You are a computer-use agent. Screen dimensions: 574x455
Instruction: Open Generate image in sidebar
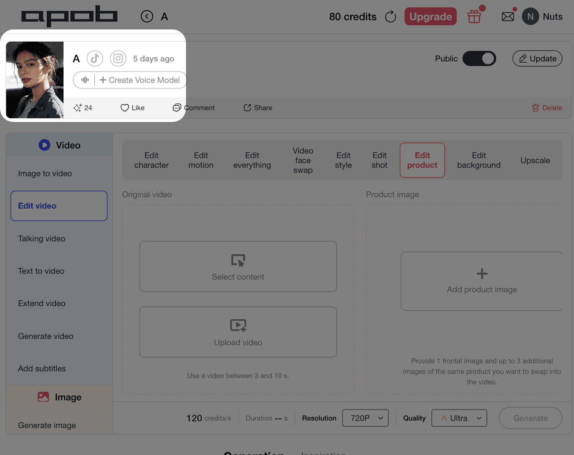pyautogui.click(x=59, y=425)
